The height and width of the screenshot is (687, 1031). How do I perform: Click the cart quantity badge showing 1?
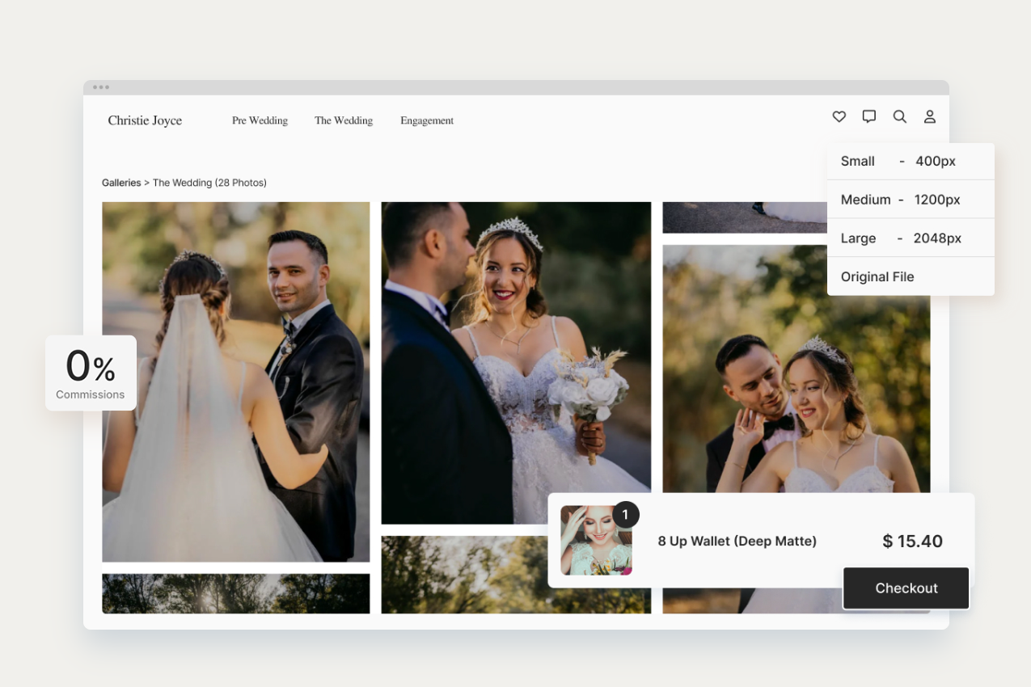tap(625, 515)
